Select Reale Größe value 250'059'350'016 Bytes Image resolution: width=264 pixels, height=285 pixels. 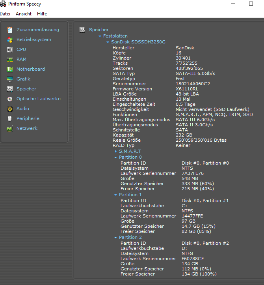[201, 140]
